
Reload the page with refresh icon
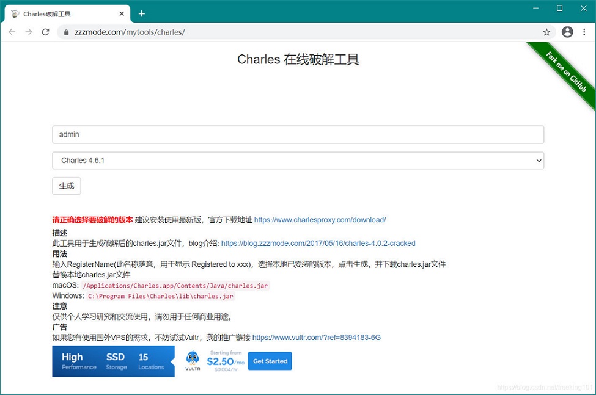pyautogui.click(x=46, y=32)
